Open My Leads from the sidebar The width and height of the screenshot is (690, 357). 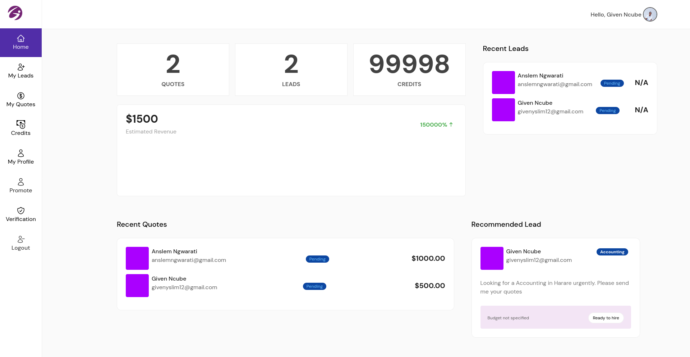(x=21, y=67)
